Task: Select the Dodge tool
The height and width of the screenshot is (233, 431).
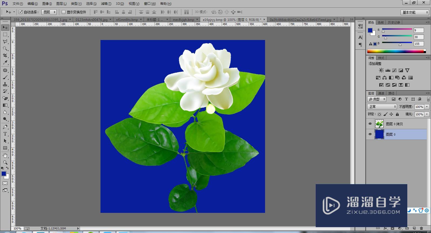Action: tap(5, 119)
